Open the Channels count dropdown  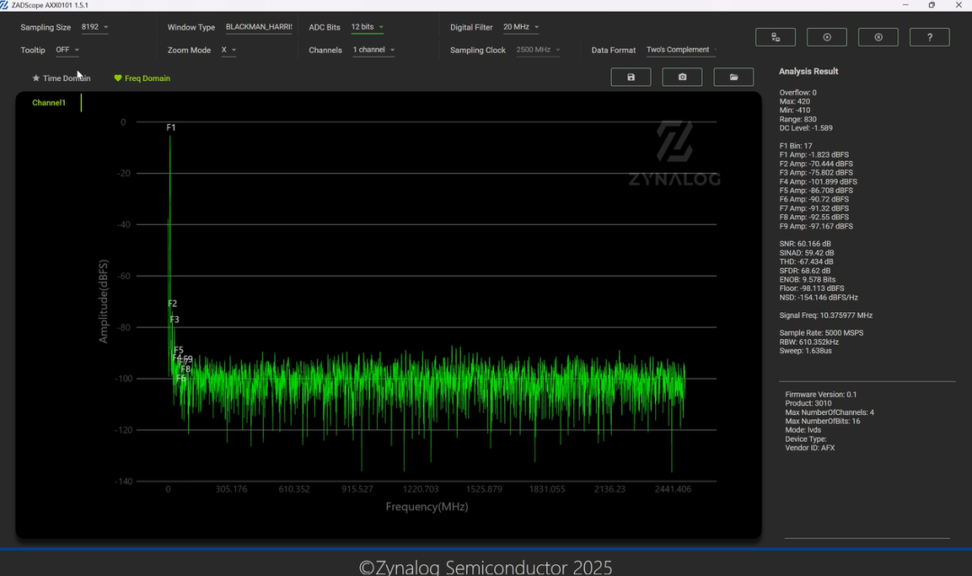373,50
